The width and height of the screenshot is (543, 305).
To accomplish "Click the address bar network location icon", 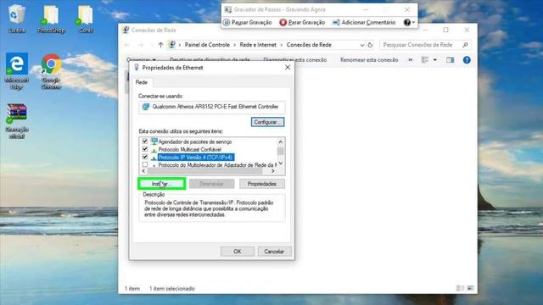I will [171, 45].
